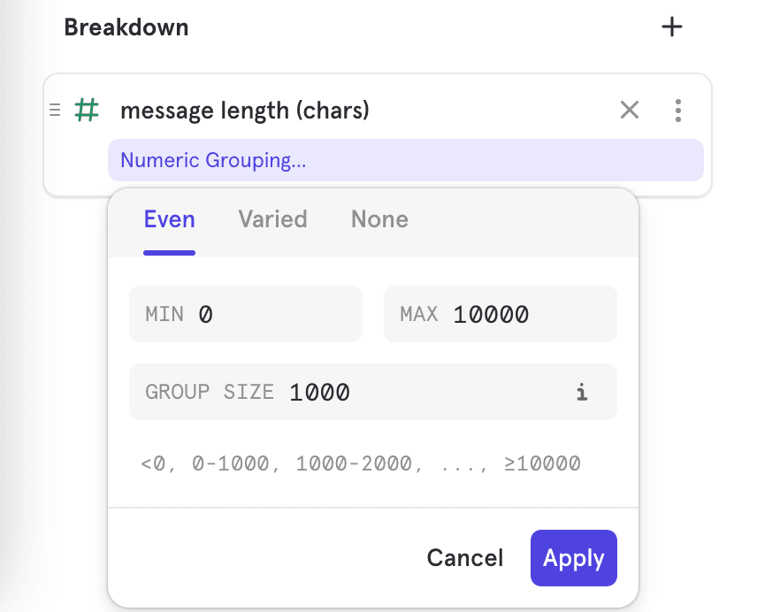Switch to the Varied tab
This screenshot has width=757, height=612.
click(272, 219)
